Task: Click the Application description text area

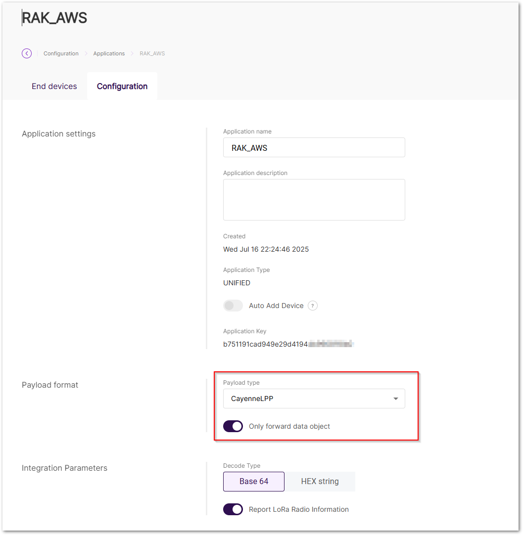Action: (314, 199)
